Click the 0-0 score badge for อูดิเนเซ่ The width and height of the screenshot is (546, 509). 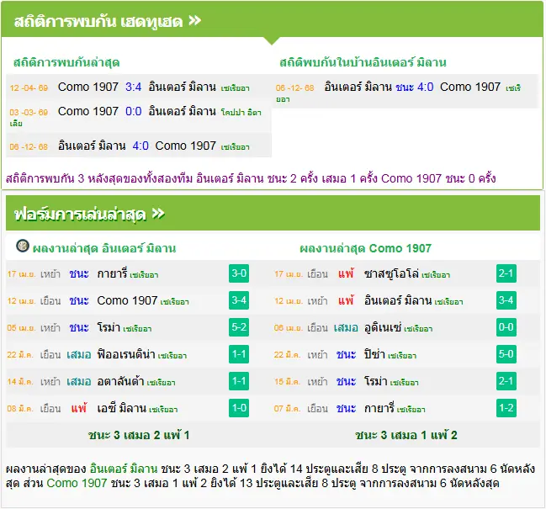coord(506,327)
